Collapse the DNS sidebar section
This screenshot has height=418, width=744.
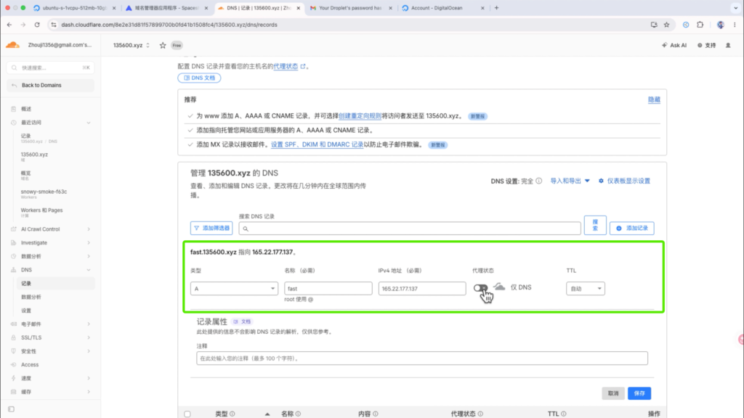pos(88,270)
